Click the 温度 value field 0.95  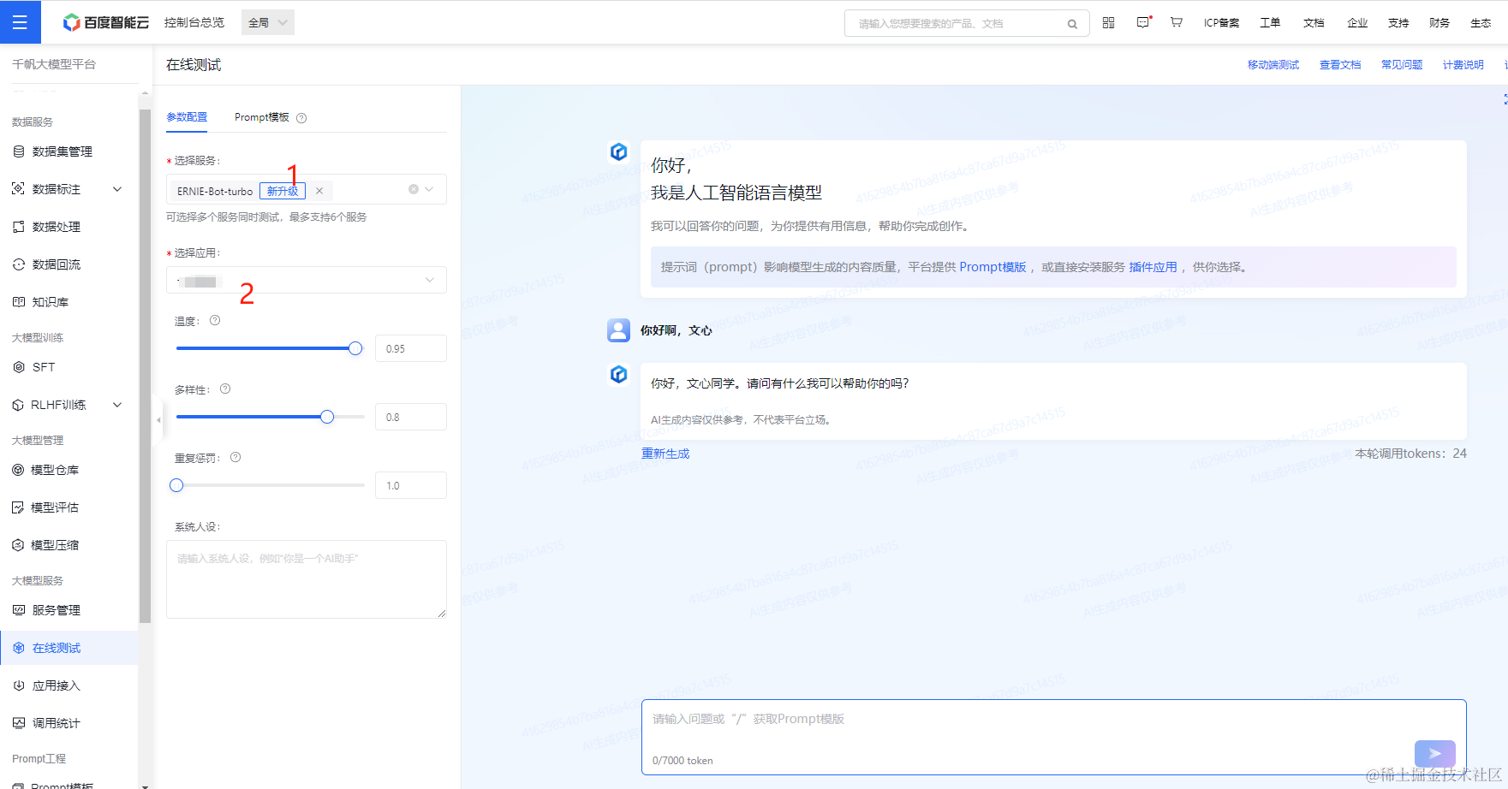click(x=411, y=348)
